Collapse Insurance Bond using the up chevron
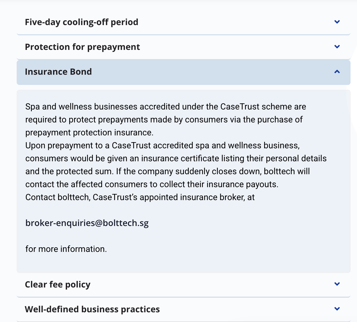The image size is (357, 322). click(337, 72)
